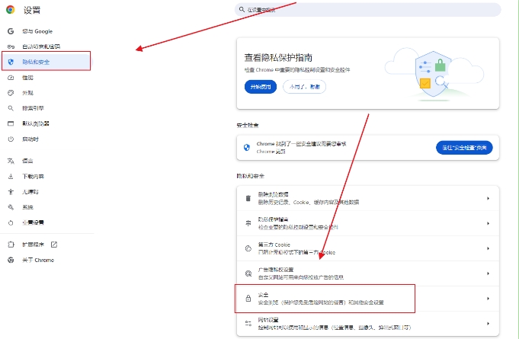519x339 pixels.
Task: Click the wrench icon for 系统
Action: pyautogui.click(x=11, y=207)
